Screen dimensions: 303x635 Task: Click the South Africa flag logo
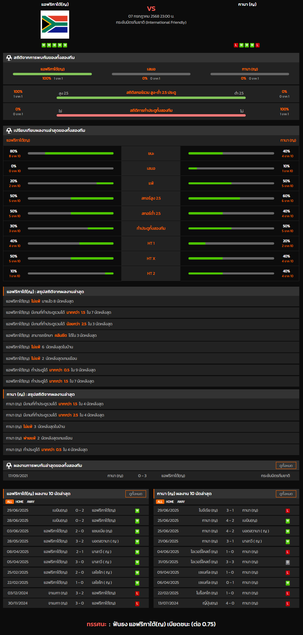(55, 24)
